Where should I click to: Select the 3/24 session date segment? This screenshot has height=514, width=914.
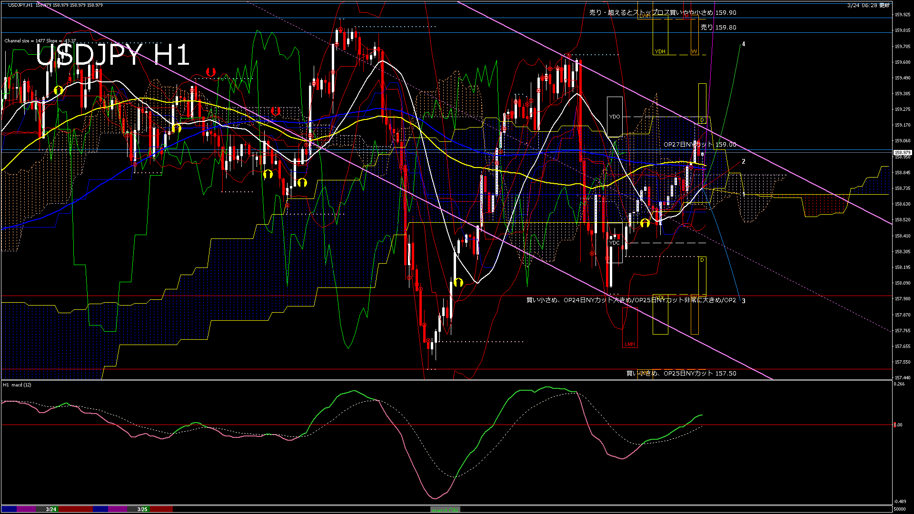coord(51,509)
